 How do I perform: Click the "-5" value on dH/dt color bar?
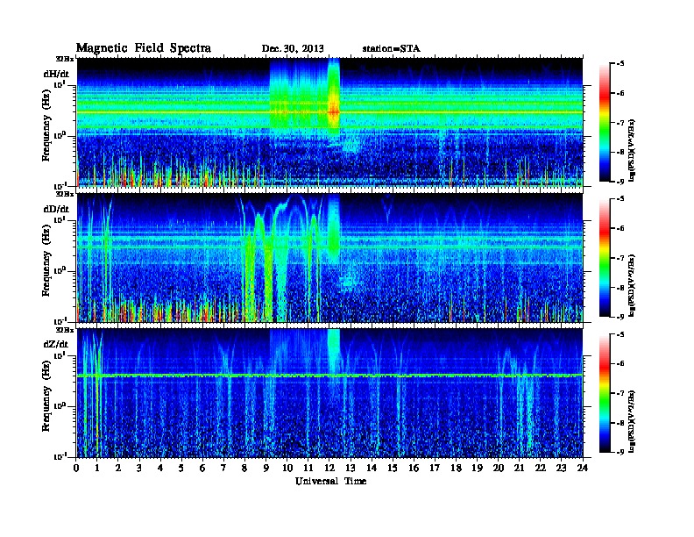[x=620, y=63]
